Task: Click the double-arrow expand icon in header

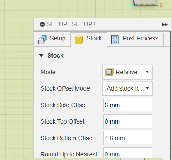Action: coord(165,25)
